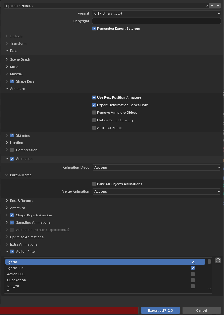Click the plus icon beside Export button
The height and width of the screenshot is (315, 224).
click(x=134, y=310)
